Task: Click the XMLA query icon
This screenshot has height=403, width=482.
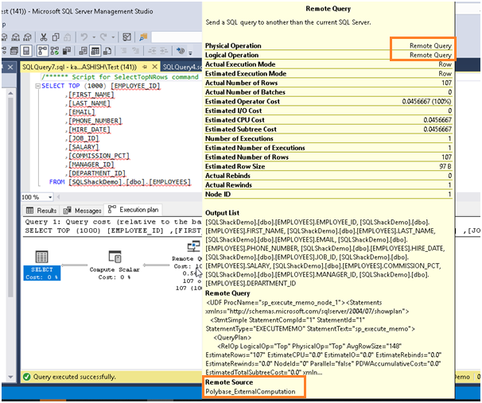Action: [16, 37]
